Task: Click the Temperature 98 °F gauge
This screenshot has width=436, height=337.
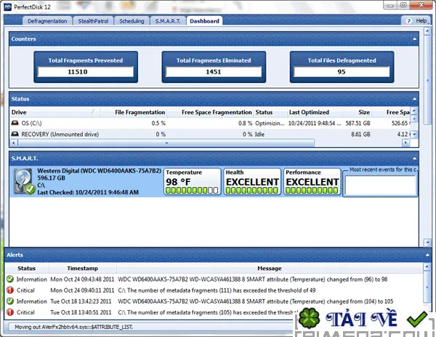Action: coord(192,181)
